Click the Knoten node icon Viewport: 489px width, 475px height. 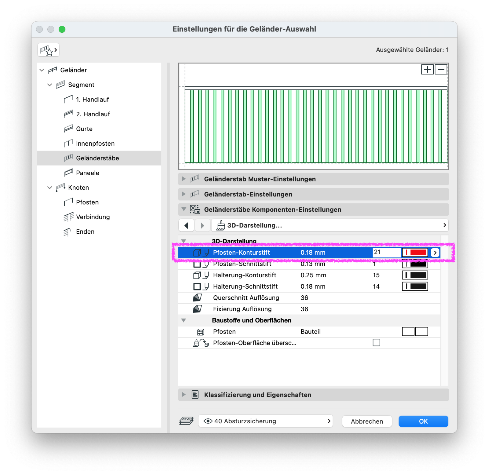61,188
